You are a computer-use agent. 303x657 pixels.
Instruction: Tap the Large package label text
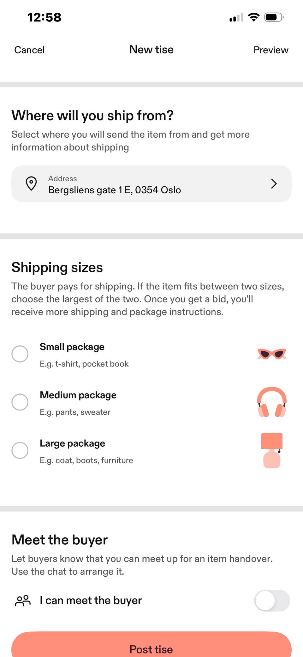[x=72, y=443]
